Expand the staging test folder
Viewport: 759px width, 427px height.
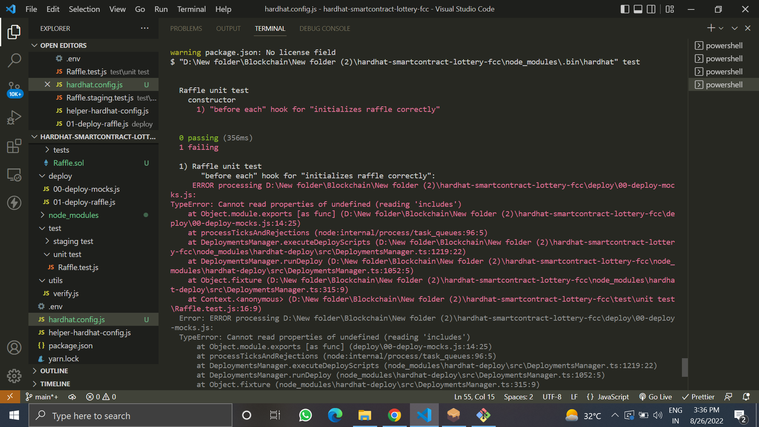[93, 241]
